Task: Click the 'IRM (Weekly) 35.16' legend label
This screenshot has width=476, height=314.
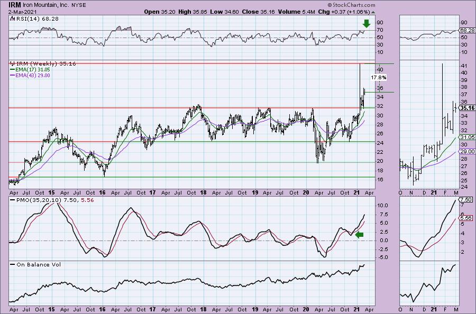Action: tap(43, 64)
